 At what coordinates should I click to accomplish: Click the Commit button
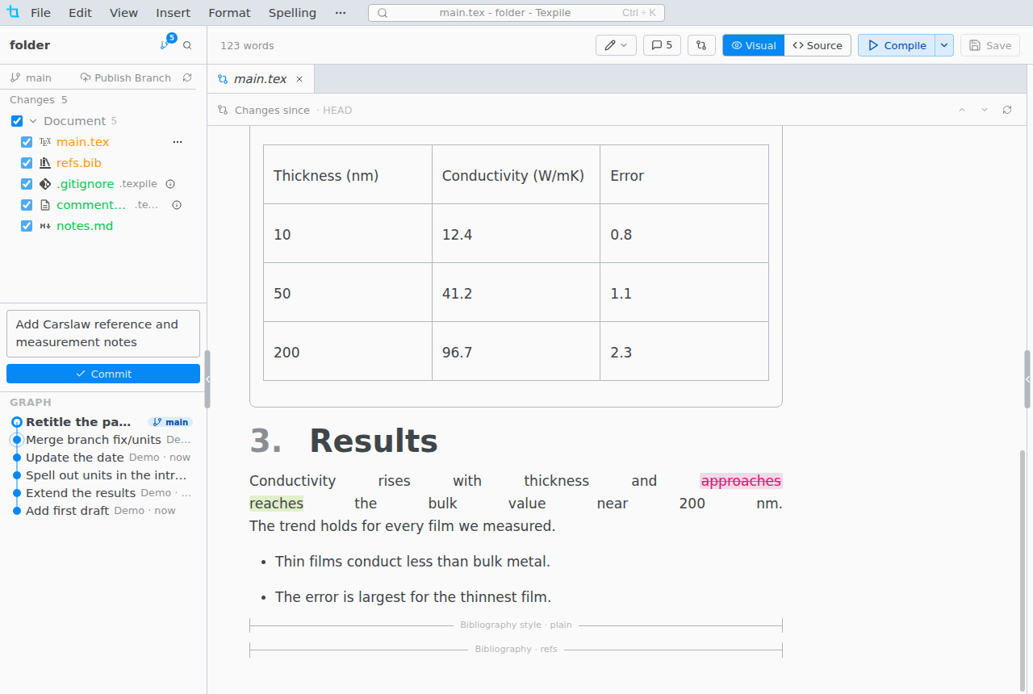point(103,374)
